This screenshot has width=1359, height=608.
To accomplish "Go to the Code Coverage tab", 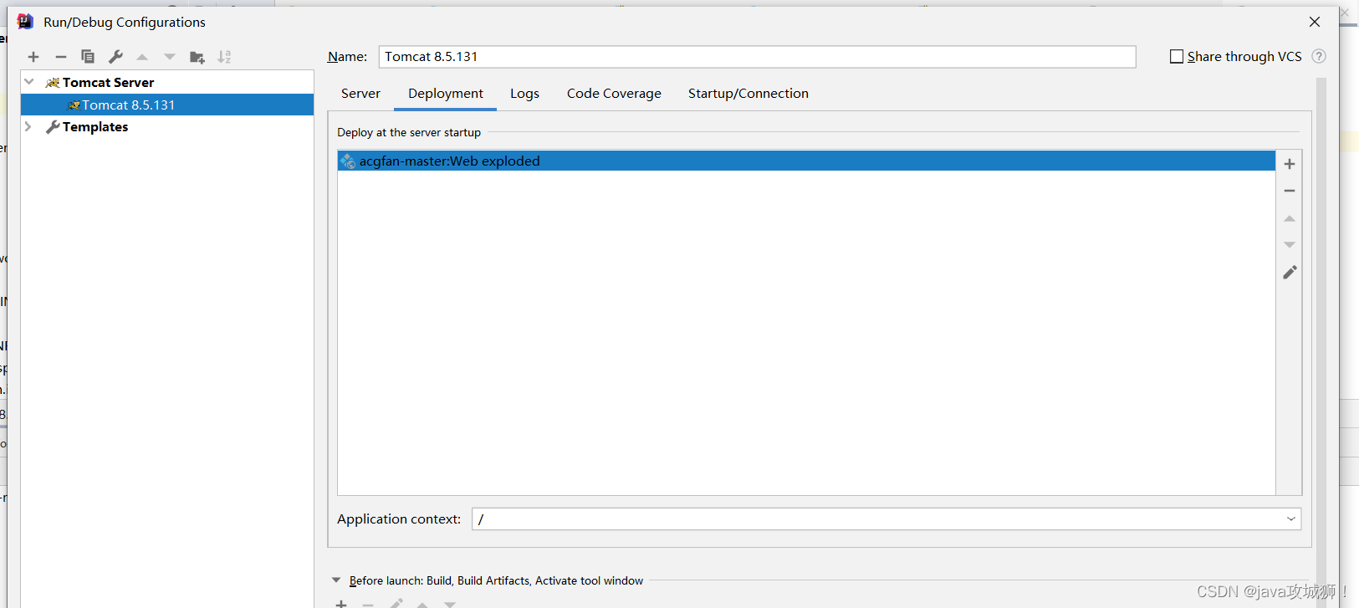I will pyautogui.click(x=614, y=94).
